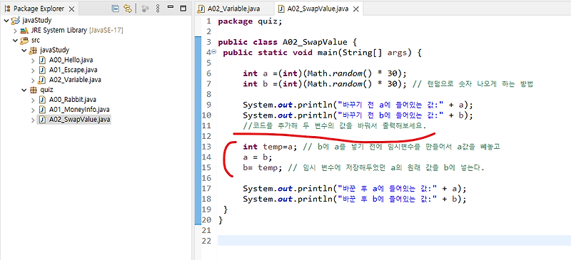
Task: Expand the A02_Variable.java tree node
Action: (x=33, y=80)
